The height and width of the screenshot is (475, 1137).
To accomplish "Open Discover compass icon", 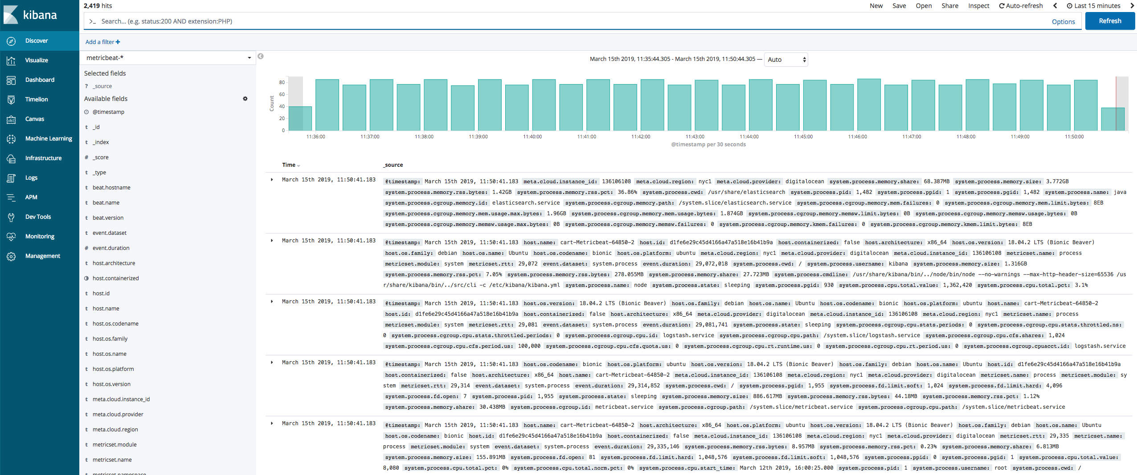I will (11, 41).
